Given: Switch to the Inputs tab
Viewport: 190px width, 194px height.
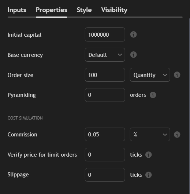Looking at the screenshot, I should pos(17,10).
